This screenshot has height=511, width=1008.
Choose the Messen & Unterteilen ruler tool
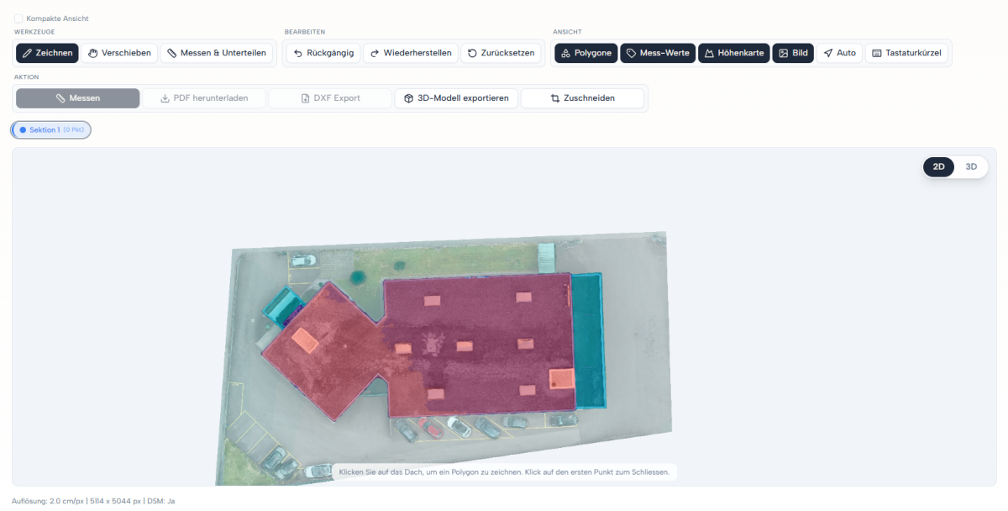216,53
